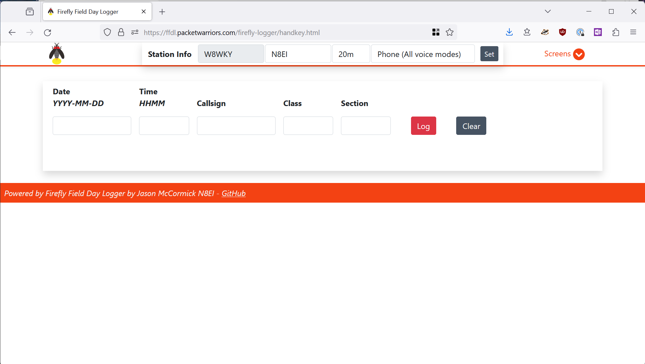Click into the Callsign input field
Image resolution: width=645 pixels, height=364 pixels.
click(236, 126)
